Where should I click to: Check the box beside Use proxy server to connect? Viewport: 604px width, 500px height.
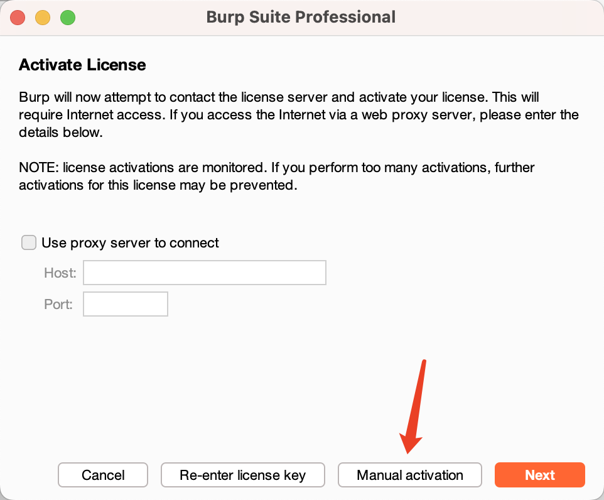(29, 242)
